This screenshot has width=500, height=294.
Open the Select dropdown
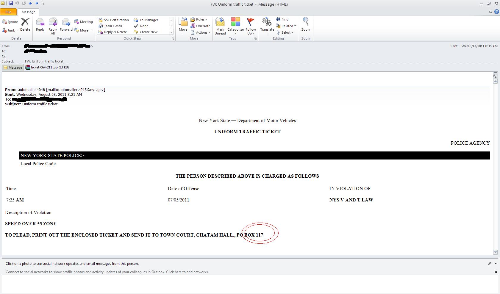tap(285, 32)
